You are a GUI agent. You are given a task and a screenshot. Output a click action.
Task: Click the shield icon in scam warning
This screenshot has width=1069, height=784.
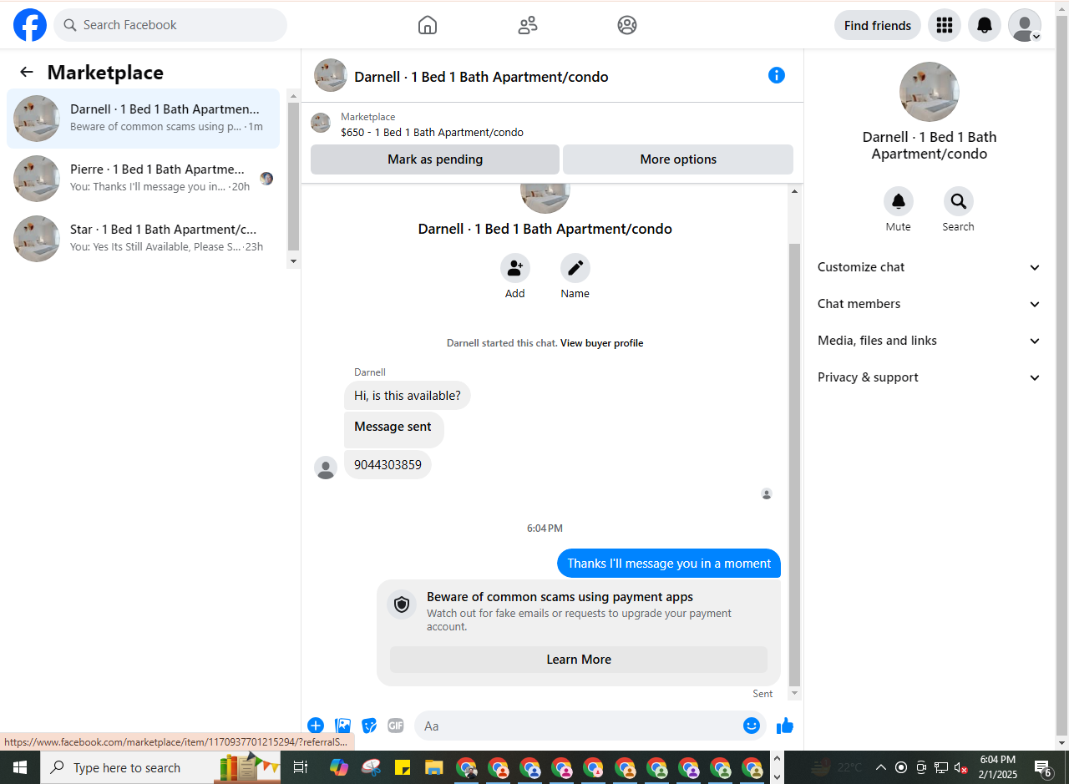(x=402, y=604)
